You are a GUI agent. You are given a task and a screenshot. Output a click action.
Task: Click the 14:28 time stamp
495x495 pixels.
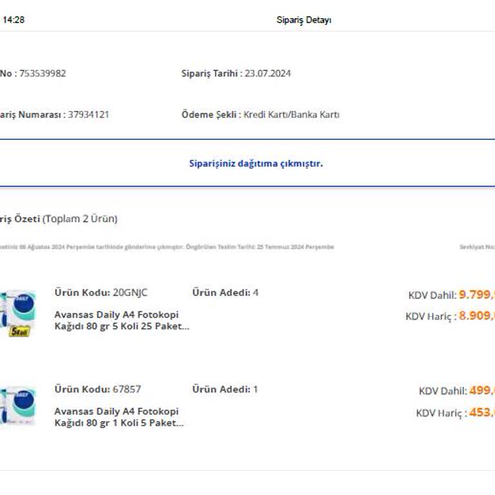click(x=14, y=20)
